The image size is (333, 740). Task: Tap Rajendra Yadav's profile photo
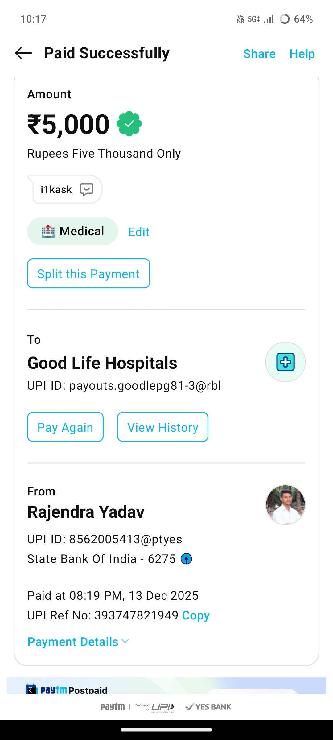(x=286, y=505)
